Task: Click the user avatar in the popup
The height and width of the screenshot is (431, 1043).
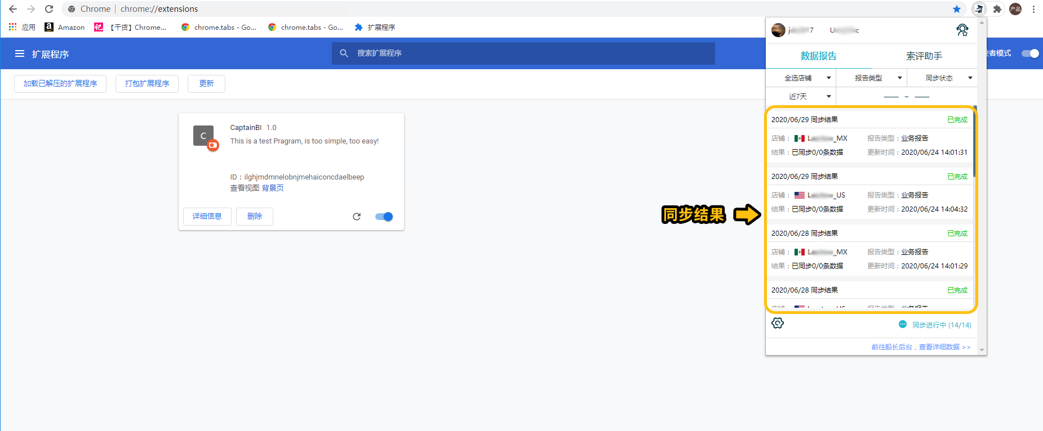Action: (x=778, y=30)
